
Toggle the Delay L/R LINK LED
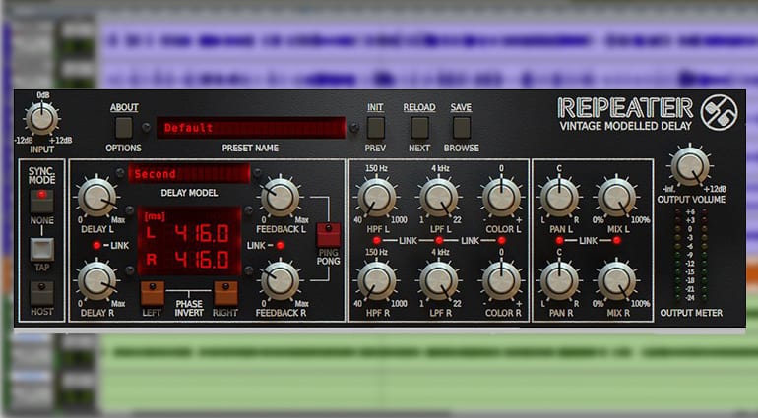[x=96, y=246]
